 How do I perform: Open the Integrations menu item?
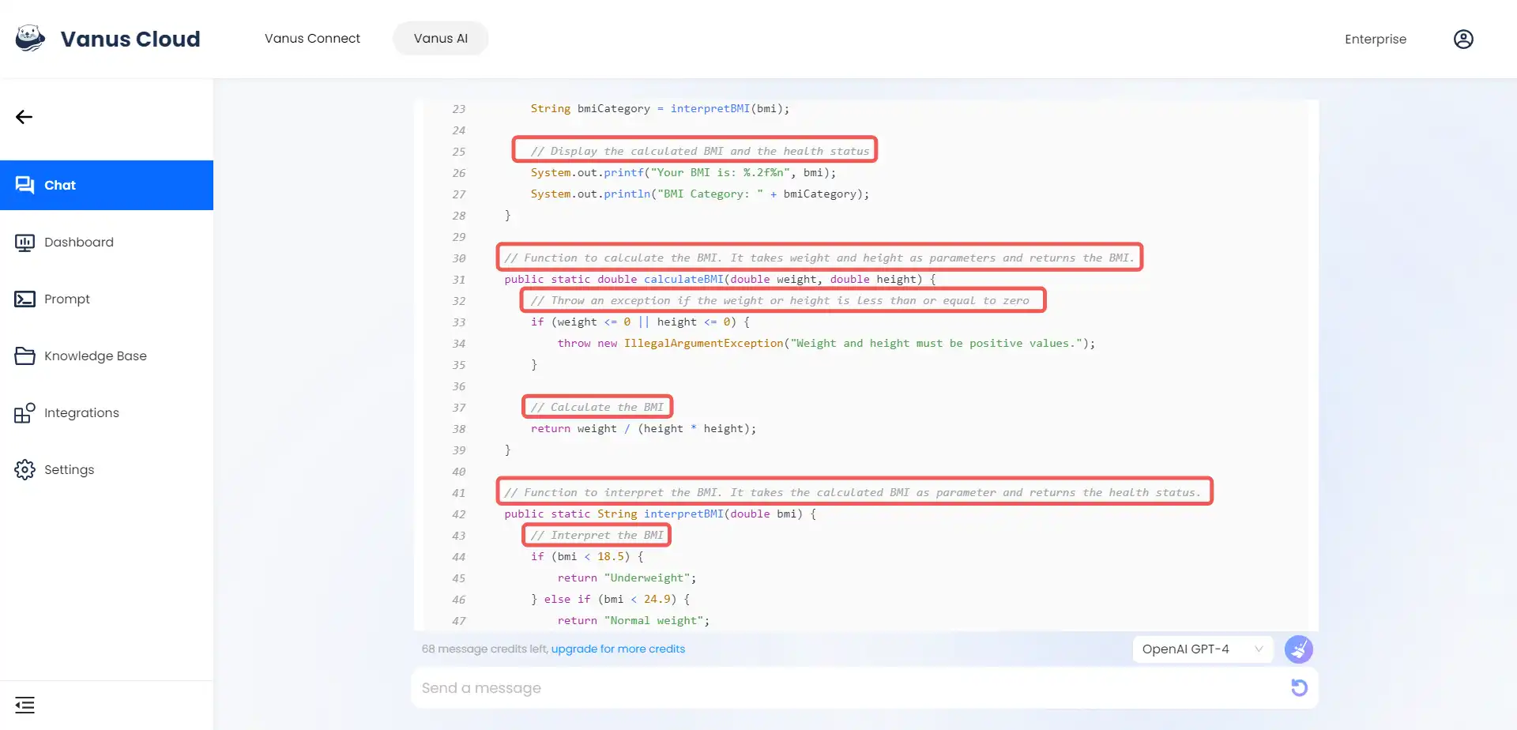coord(107,412)
